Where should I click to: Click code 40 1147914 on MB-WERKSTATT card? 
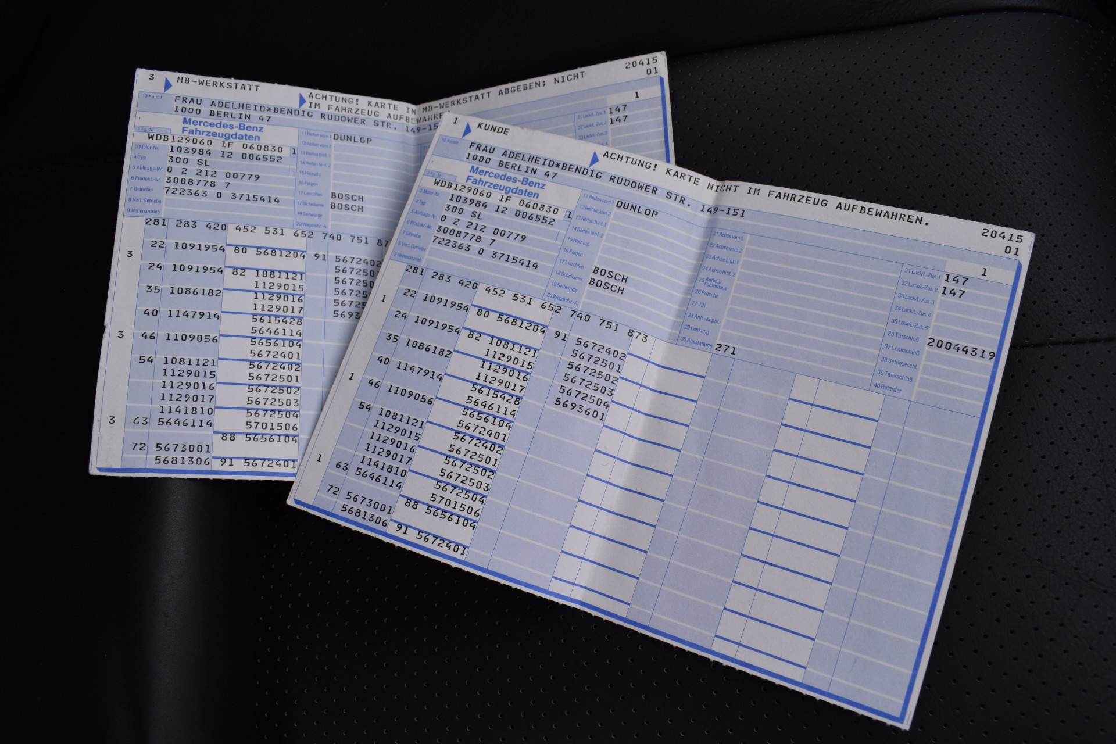(x=182, y=314)
